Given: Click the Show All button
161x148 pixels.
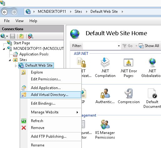Looking at the screenshot, I should click(x=149, y=46).
